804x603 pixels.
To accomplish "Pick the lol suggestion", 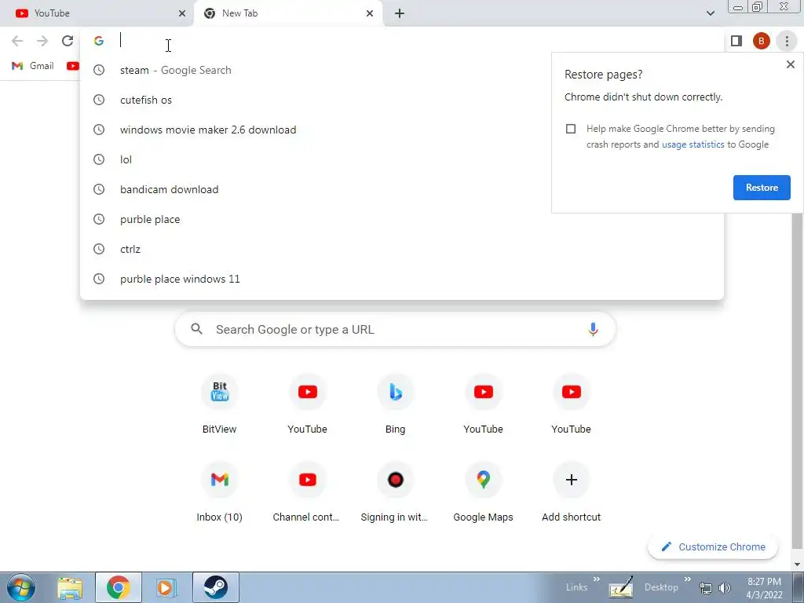I will [x=402, y=159].
